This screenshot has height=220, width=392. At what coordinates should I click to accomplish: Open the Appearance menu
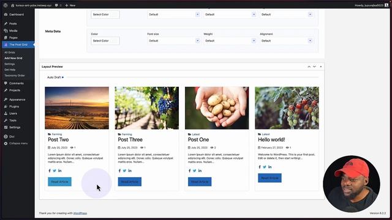tap(17, 100)
